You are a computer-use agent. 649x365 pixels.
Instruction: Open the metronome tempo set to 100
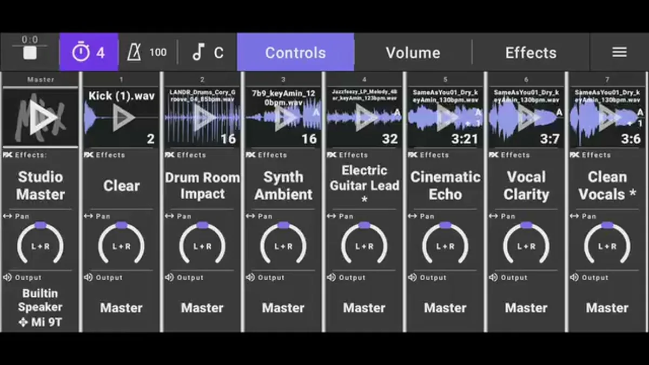pos(147,52)
